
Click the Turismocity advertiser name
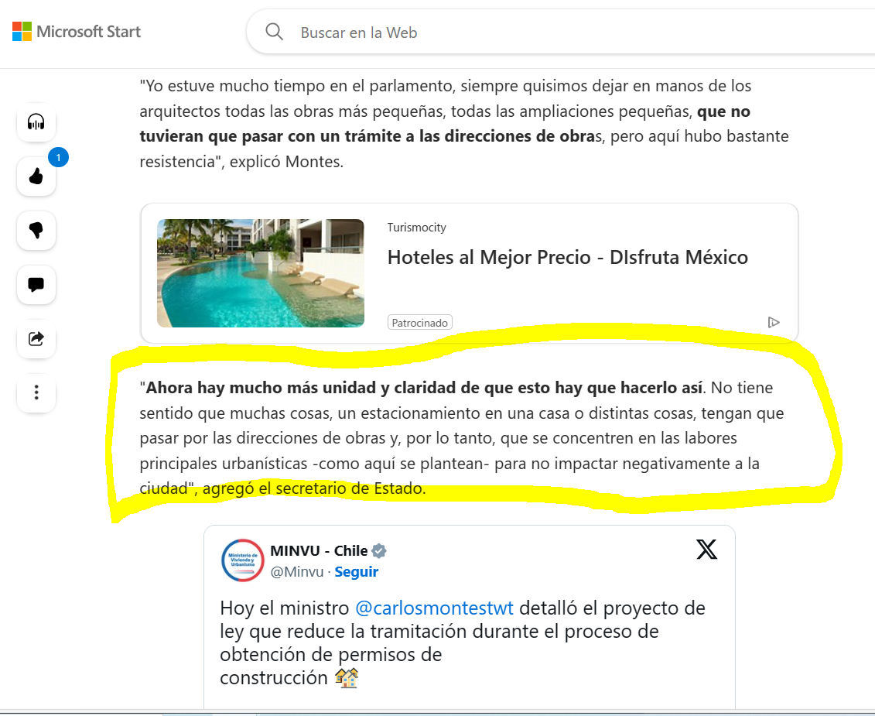pyautogui.click(x=417, y=228)
